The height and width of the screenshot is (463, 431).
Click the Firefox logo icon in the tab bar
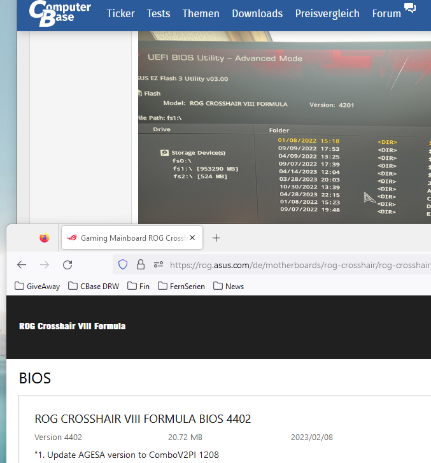(45, 238)
